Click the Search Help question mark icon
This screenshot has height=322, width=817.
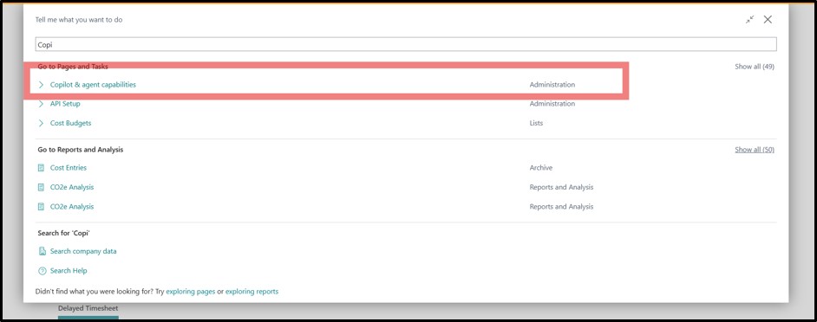(42, 271)
